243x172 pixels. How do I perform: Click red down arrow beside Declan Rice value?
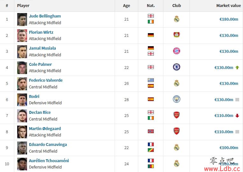[x=237, y=115]
